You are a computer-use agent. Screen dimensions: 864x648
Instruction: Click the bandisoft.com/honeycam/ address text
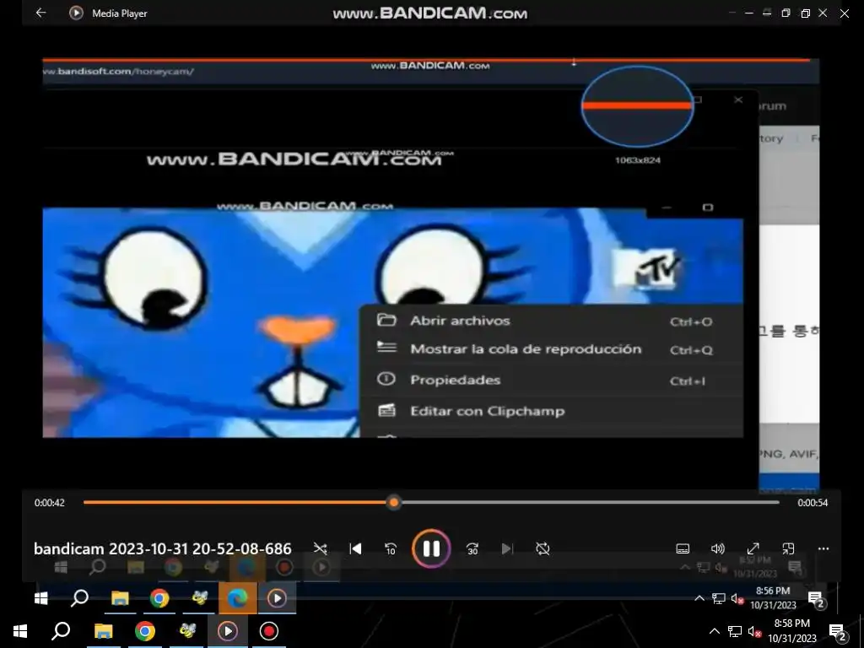pyautogui.click(x=118, y=71)
